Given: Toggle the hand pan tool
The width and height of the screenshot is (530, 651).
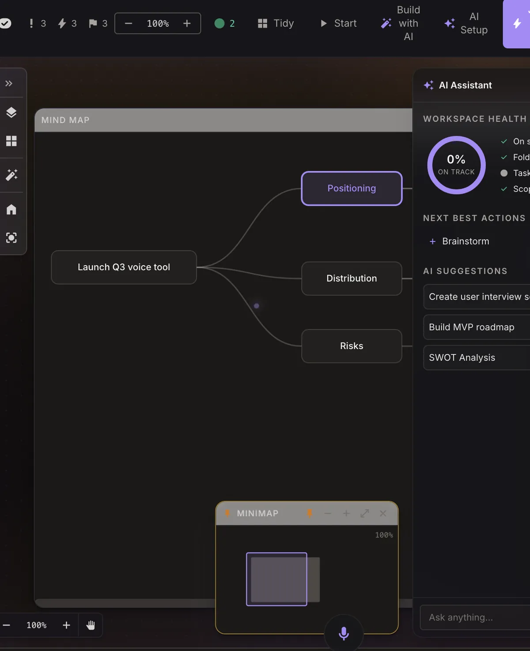Looking at the screenshot, I should [x=91, y=625].
